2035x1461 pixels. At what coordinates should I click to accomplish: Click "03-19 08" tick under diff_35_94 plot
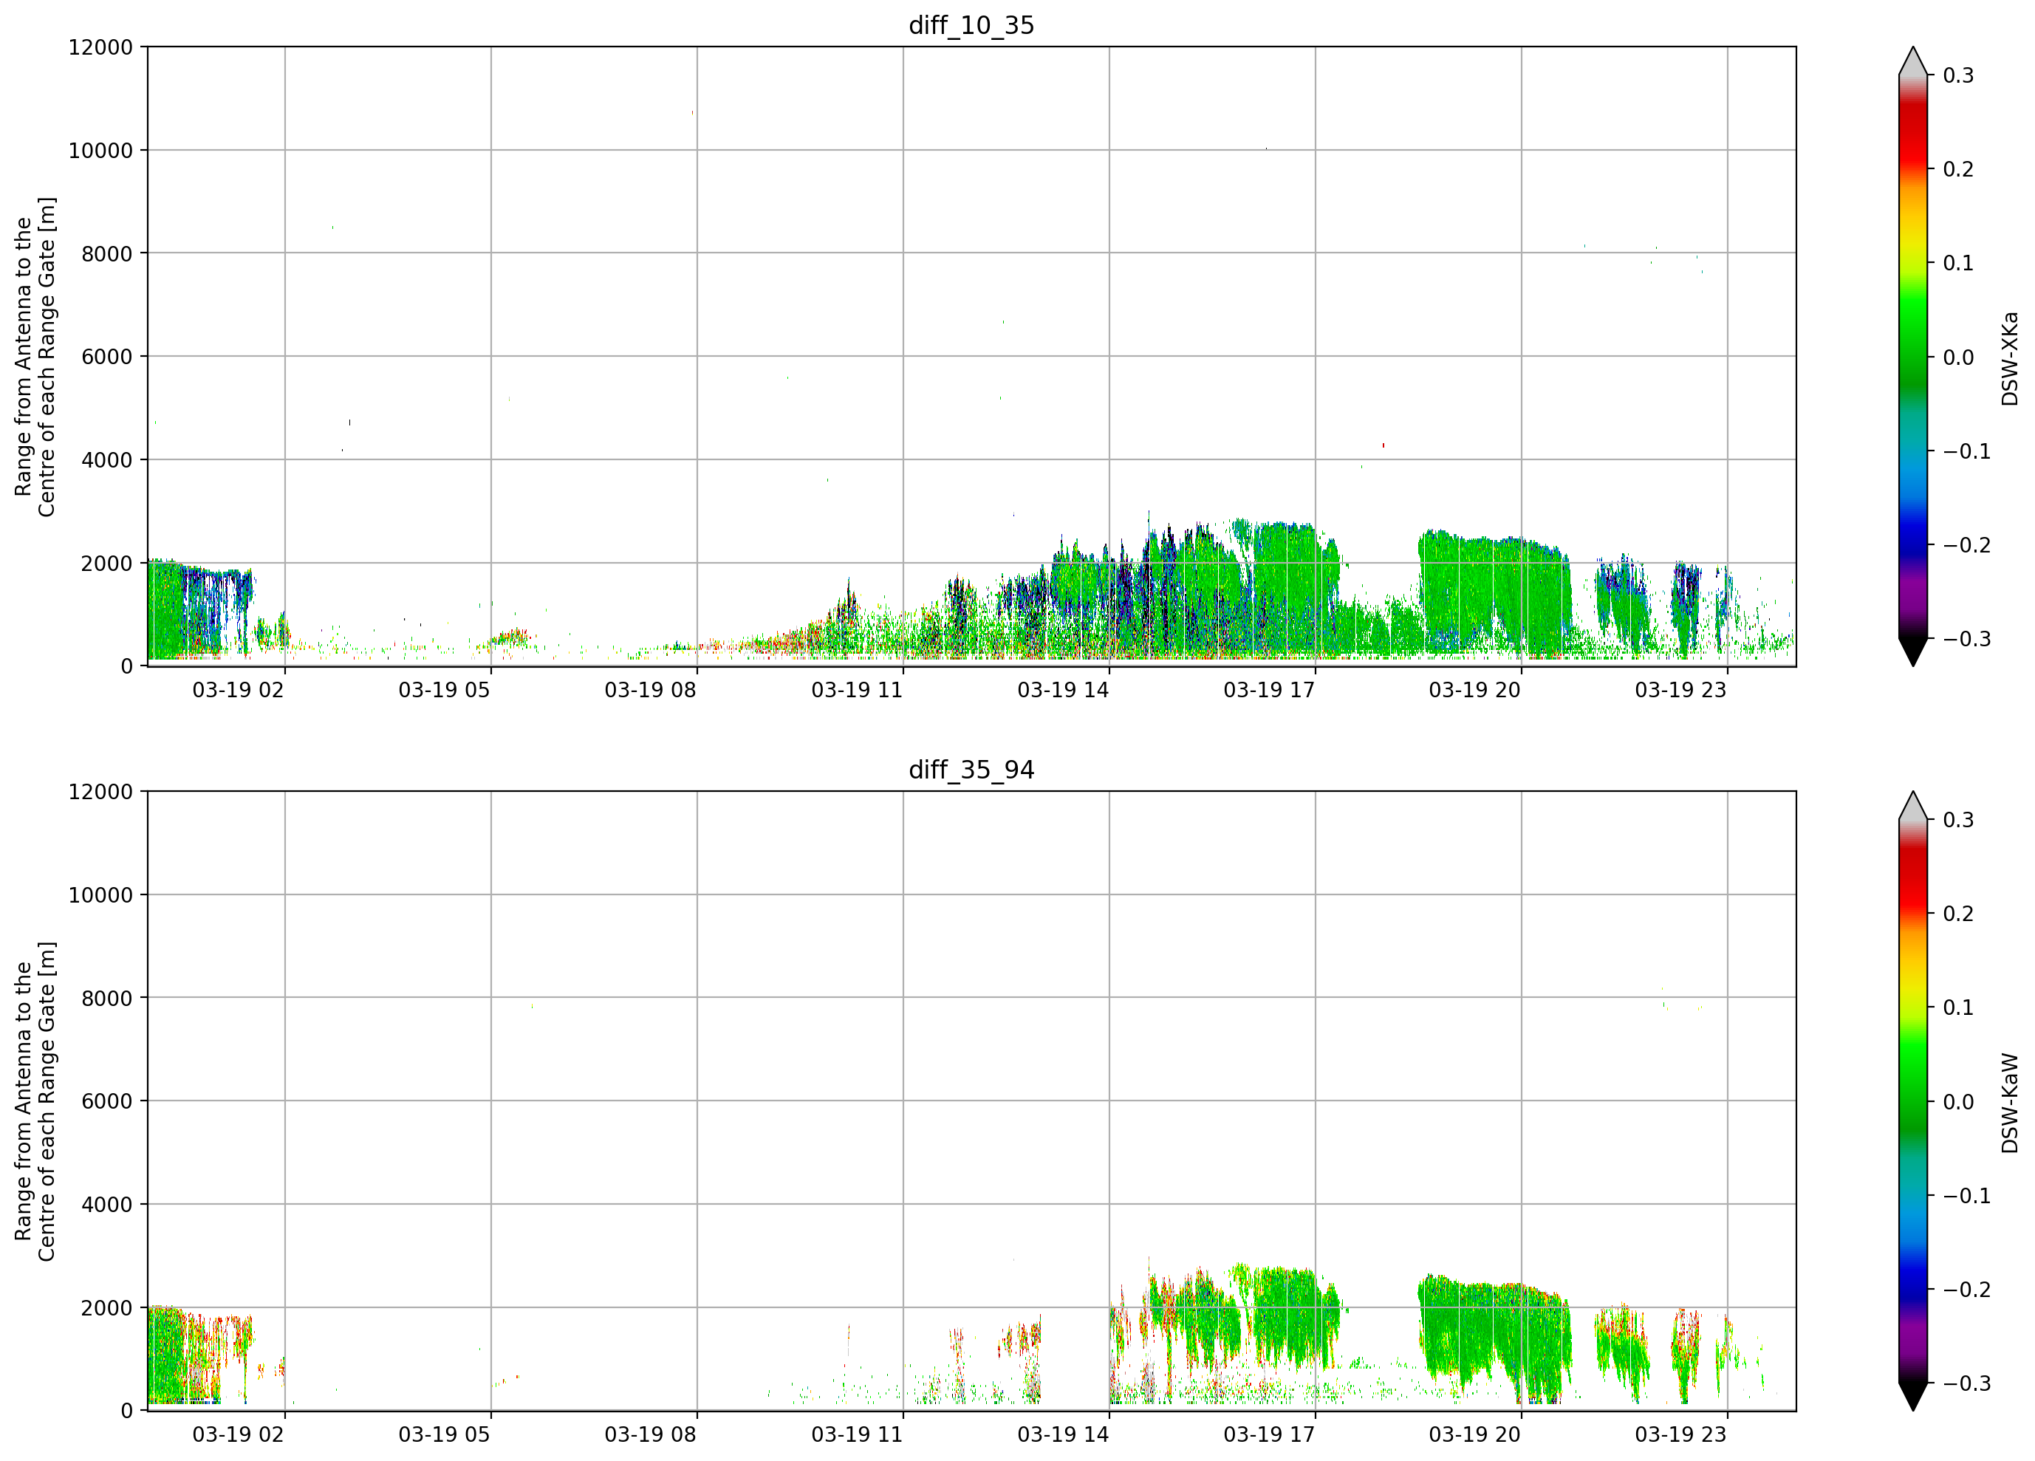click(x=651, y=1435)
